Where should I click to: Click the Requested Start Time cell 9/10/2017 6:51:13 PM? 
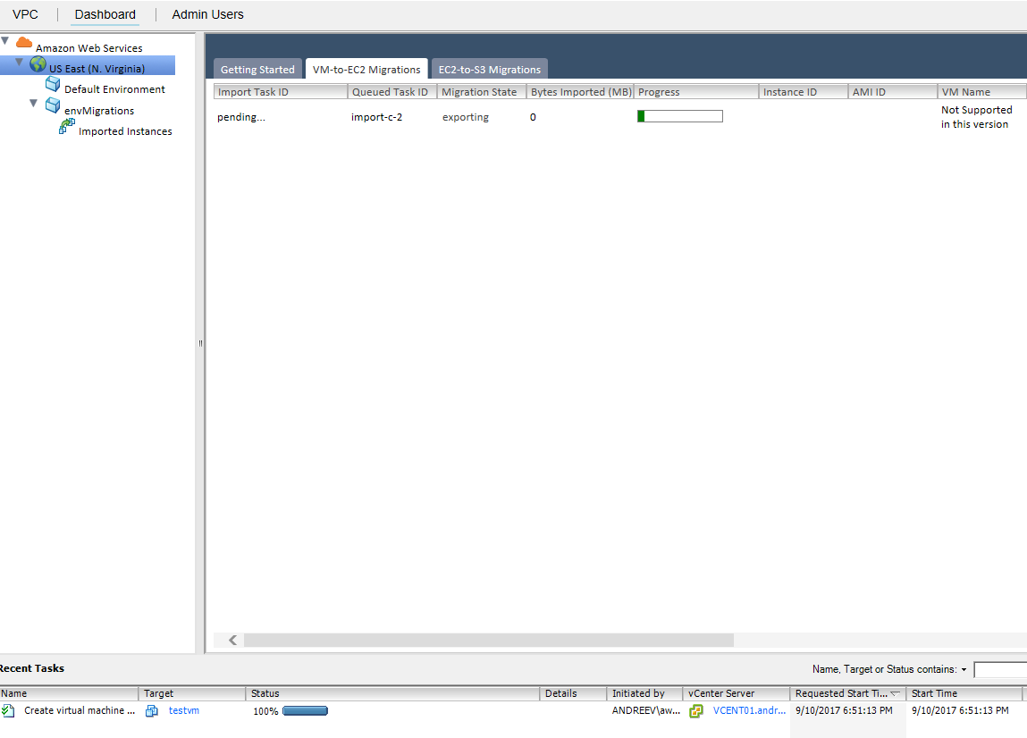(844, 710)
